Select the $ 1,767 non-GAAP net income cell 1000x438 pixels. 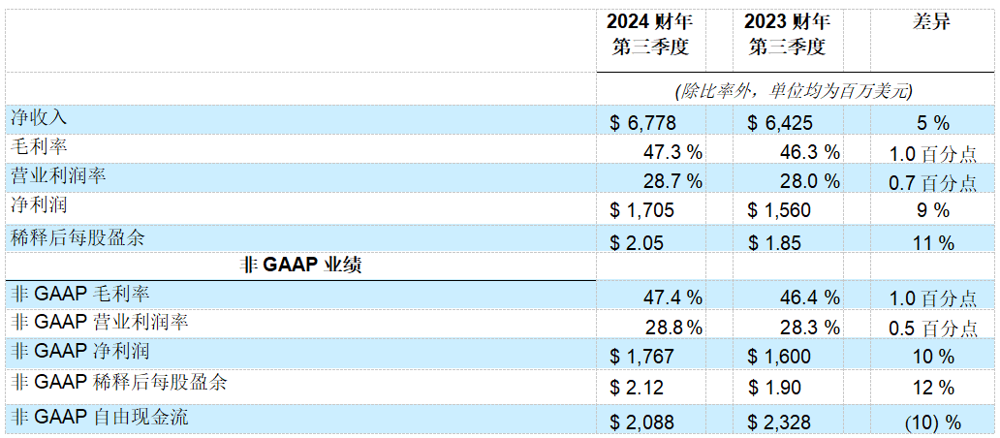pos(642,358)
